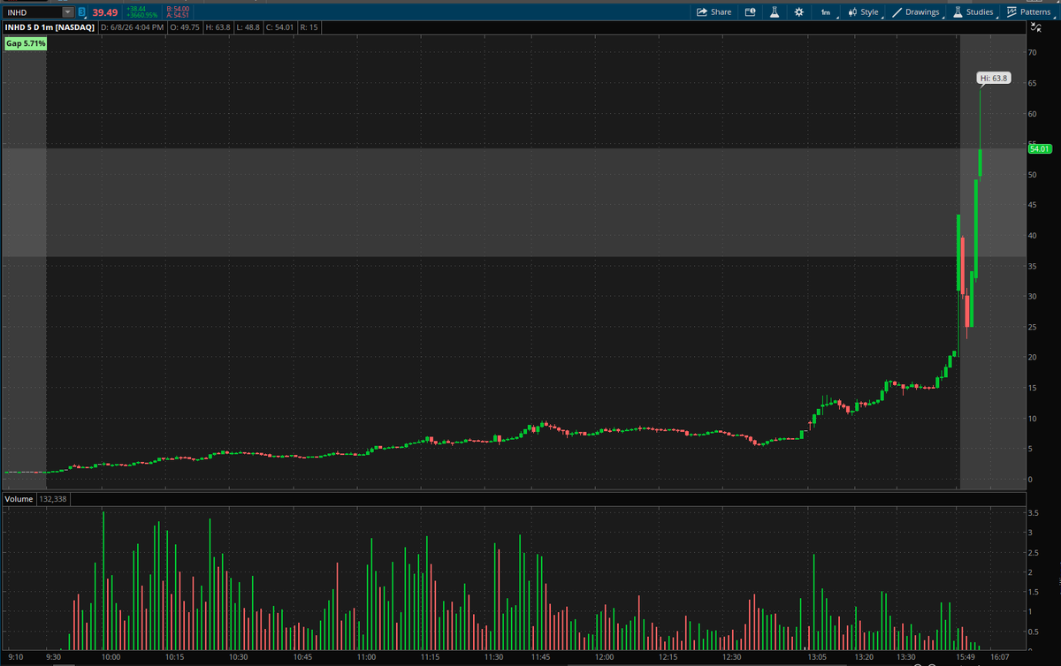The width and height of the screenshot is (1061, 666).
Task: Click the INHD symbol input field
Action: tap(32, 12)
